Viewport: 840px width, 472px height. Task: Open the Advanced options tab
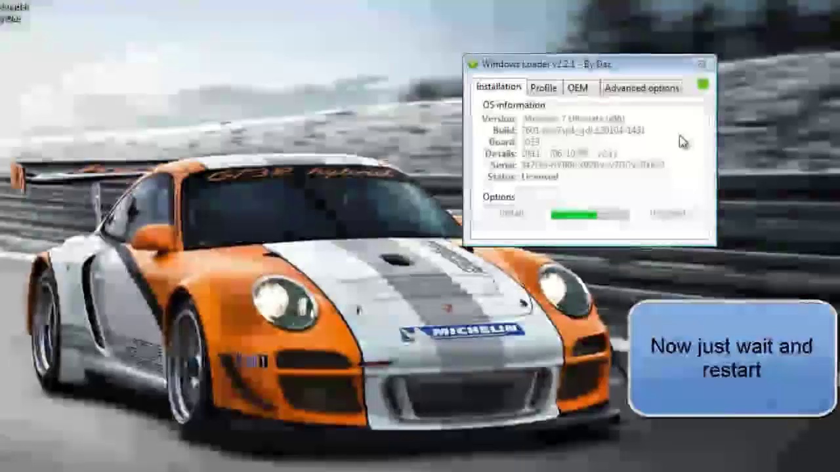641,88
